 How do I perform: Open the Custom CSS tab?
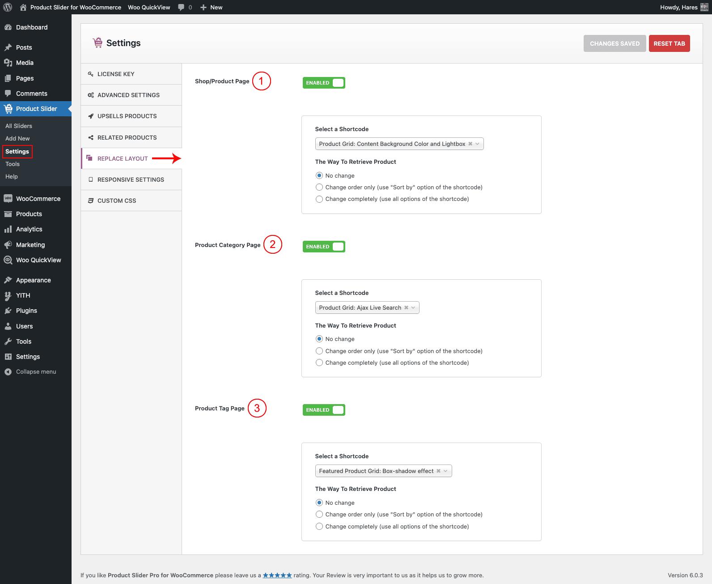[x=117, y=200]
